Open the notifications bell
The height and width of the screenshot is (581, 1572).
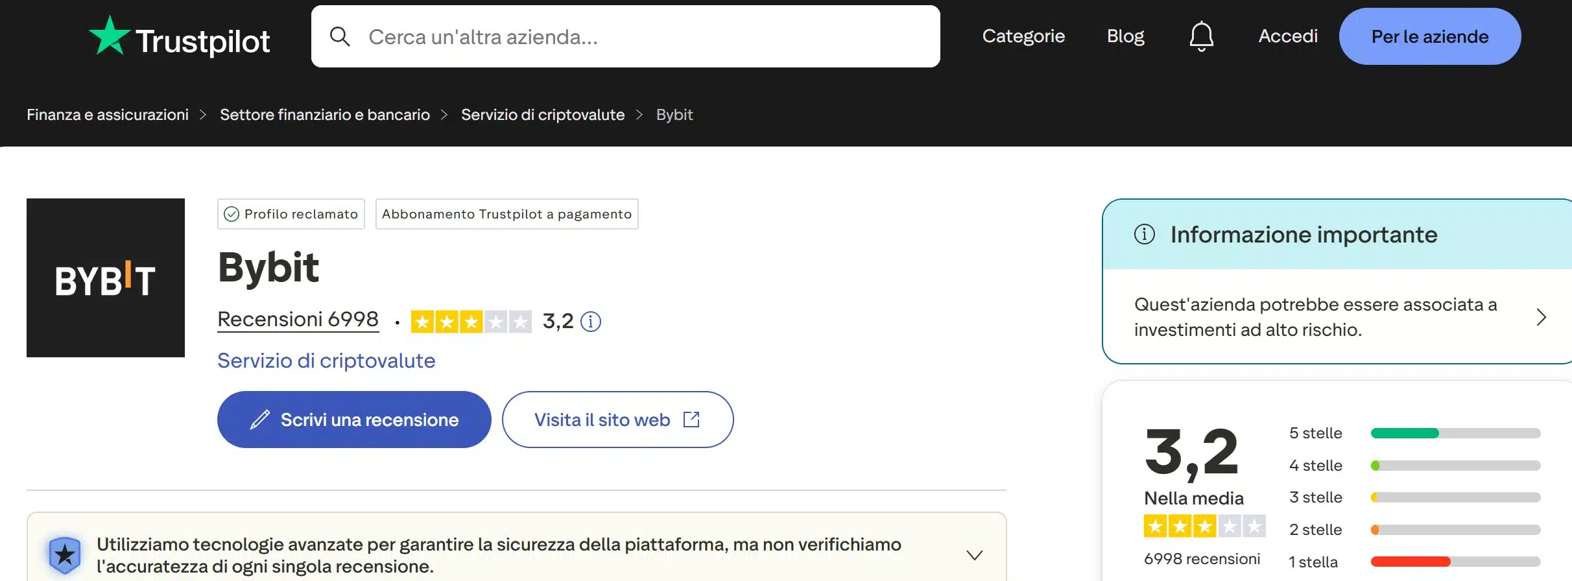[x=1202, y=36]
